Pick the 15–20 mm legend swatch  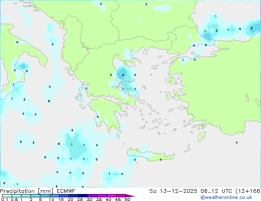(x=64, y=196)
